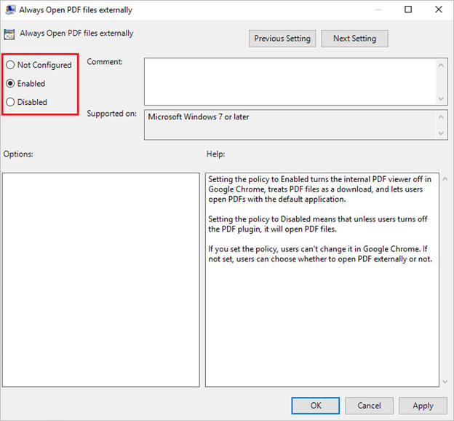Image resolution: width=454 pixels, height=421 pixels.
Task: Maximize the policy dialog window
Action: tap(408, 9)
